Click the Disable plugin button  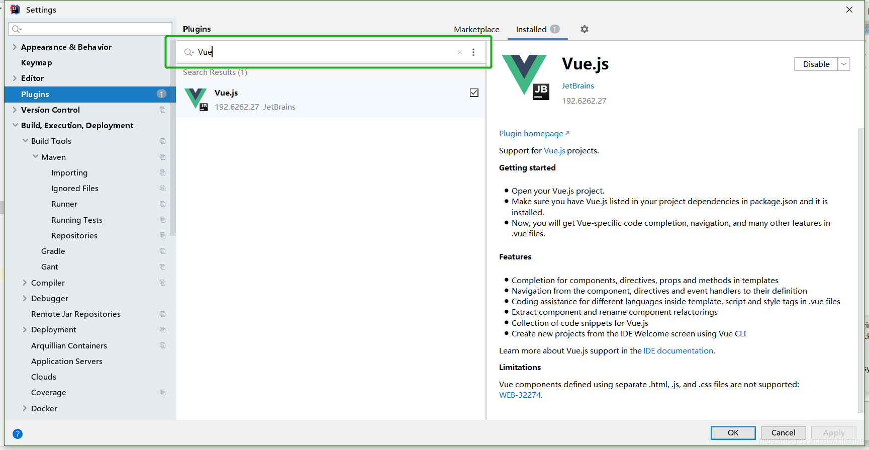point(816,64)
